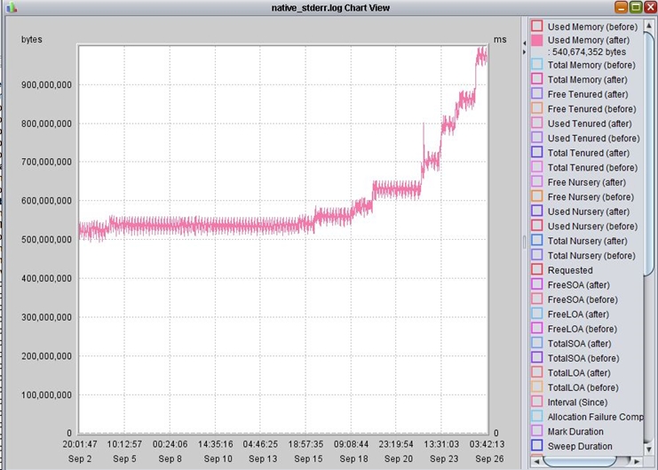Enable Total Memory (after) series
The image size is (658, 470).
pyautogui.click(x=536, y=79)
